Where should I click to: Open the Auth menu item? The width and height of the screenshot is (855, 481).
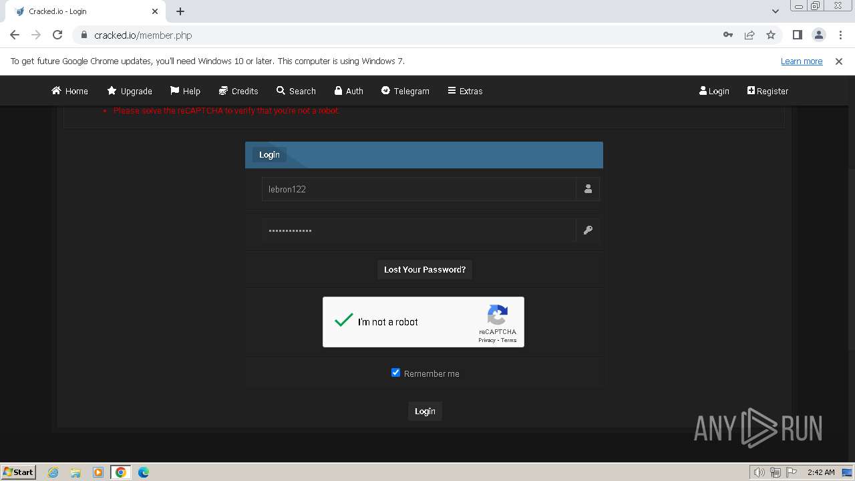[x=349, y=91]
